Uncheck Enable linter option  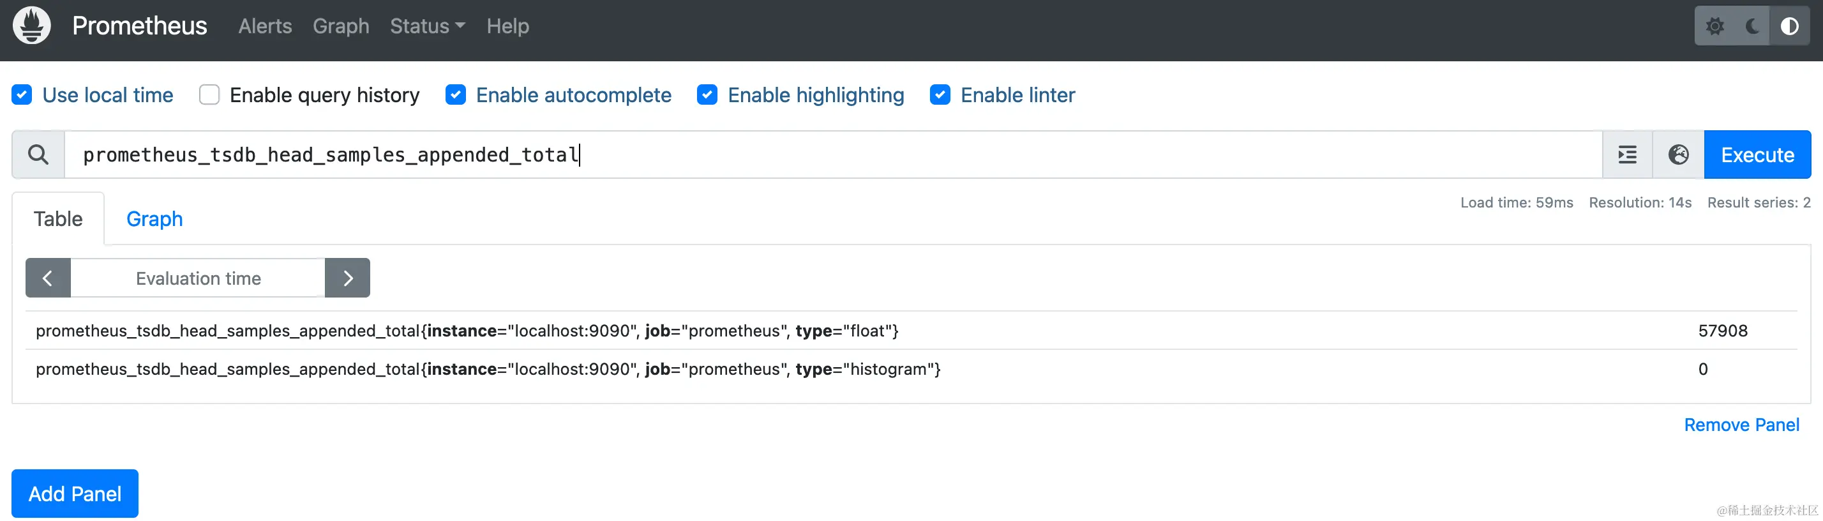(x=940, y=95)
